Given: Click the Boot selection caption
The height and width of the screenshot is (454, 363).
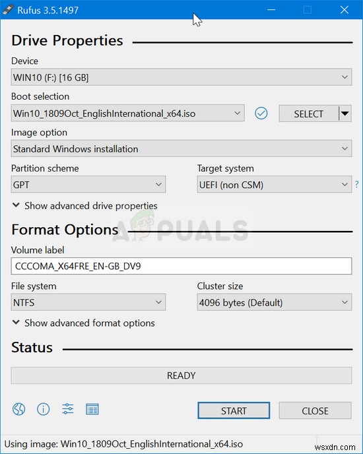Looking at the screenshot, I should [x=40, y=96].
